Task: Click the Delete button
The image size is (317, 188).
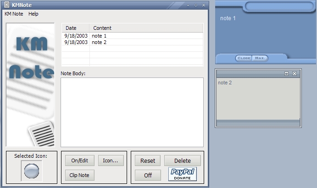Action: click(x=183, y=160)
